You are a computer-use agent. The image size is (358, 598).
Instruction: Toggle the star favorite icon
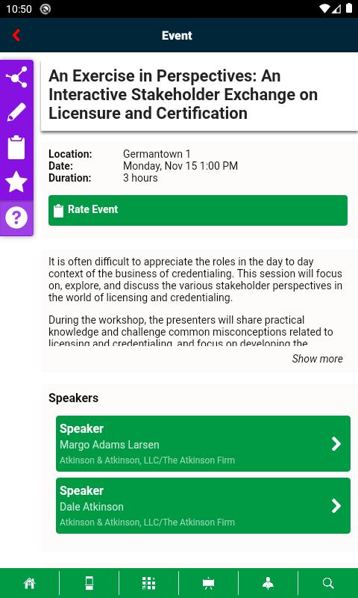pos(16,182)
